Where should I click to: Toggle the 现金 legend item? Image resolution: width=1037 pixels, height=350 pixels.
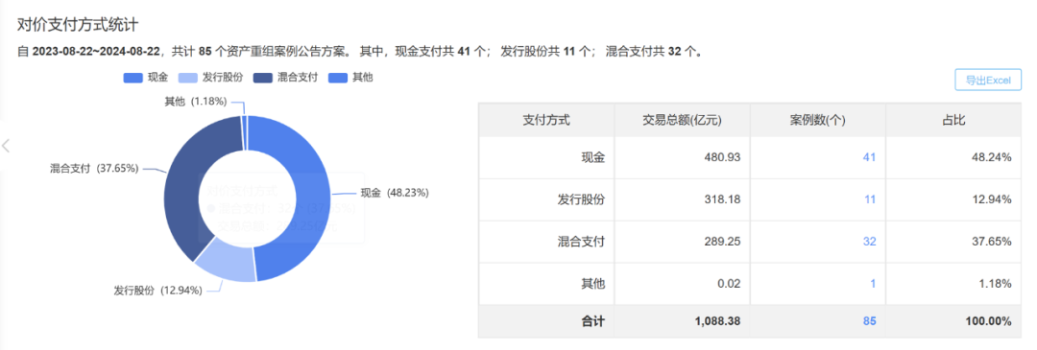[146, 78]
